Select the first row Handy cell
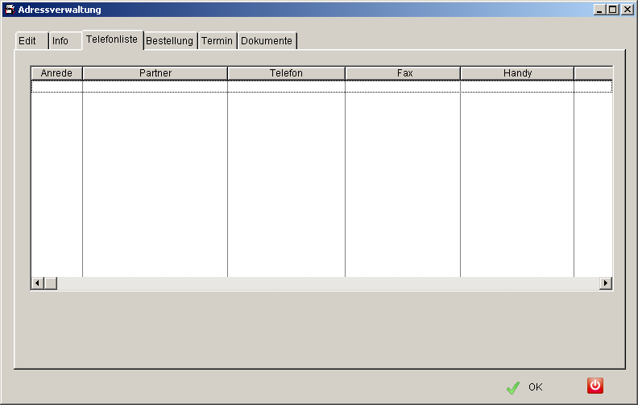This screenshot has height=405, width=638. click(517, 87)
